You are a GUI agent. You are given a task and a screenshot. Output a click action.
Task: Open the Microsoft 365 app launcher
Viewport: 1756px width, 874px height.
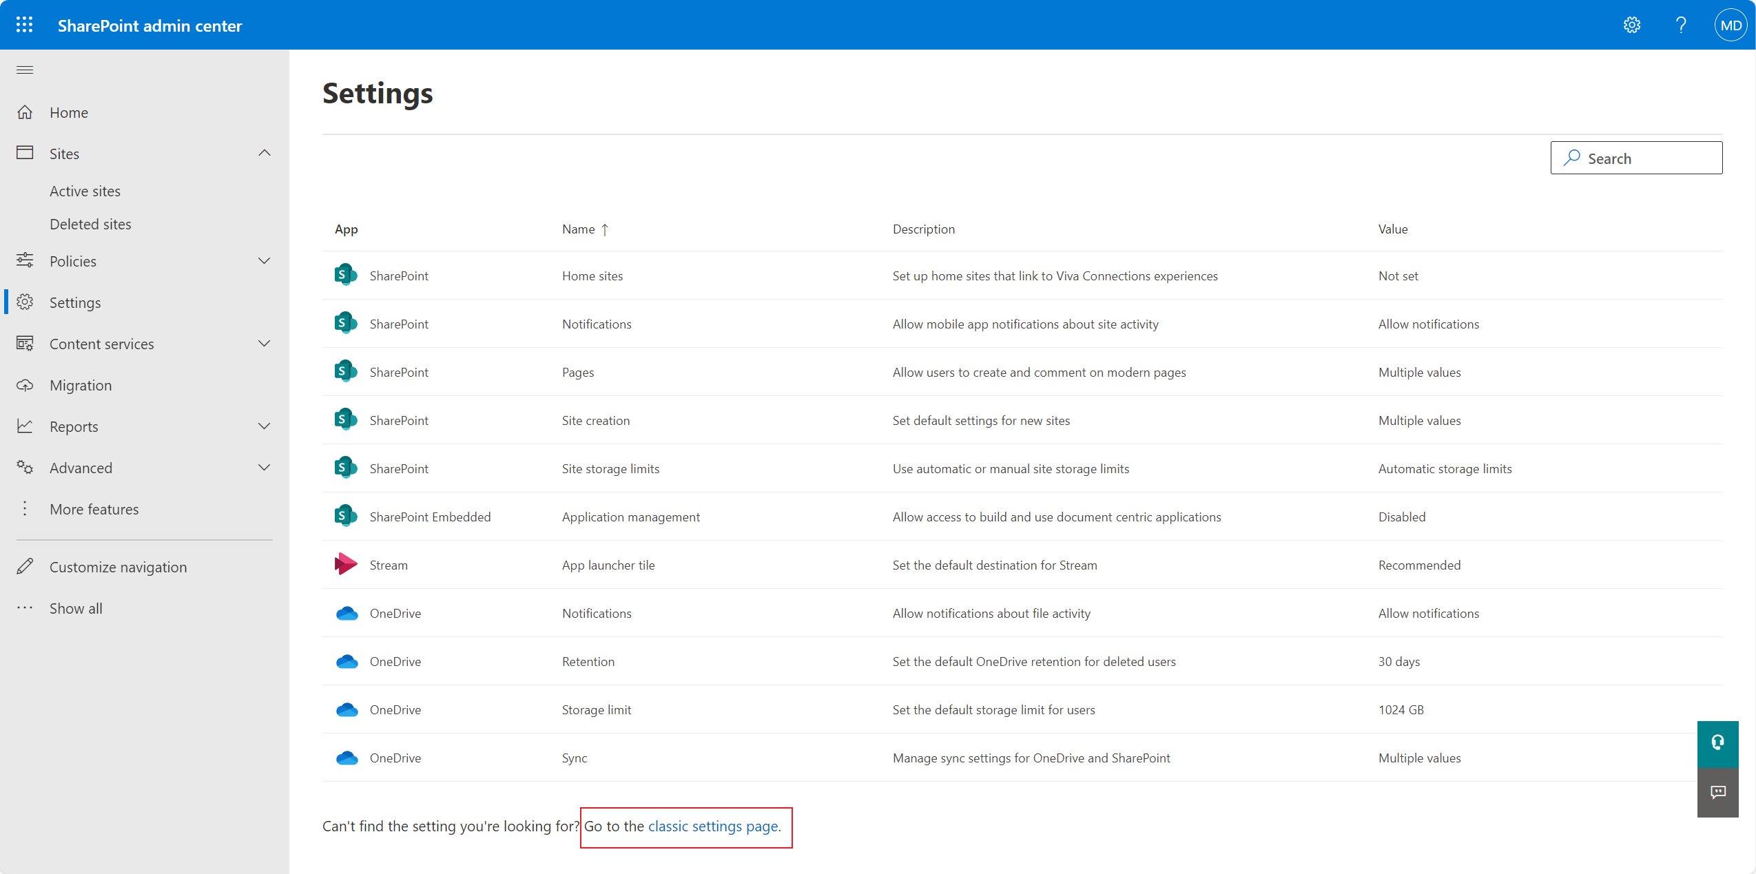pos(24,24)
